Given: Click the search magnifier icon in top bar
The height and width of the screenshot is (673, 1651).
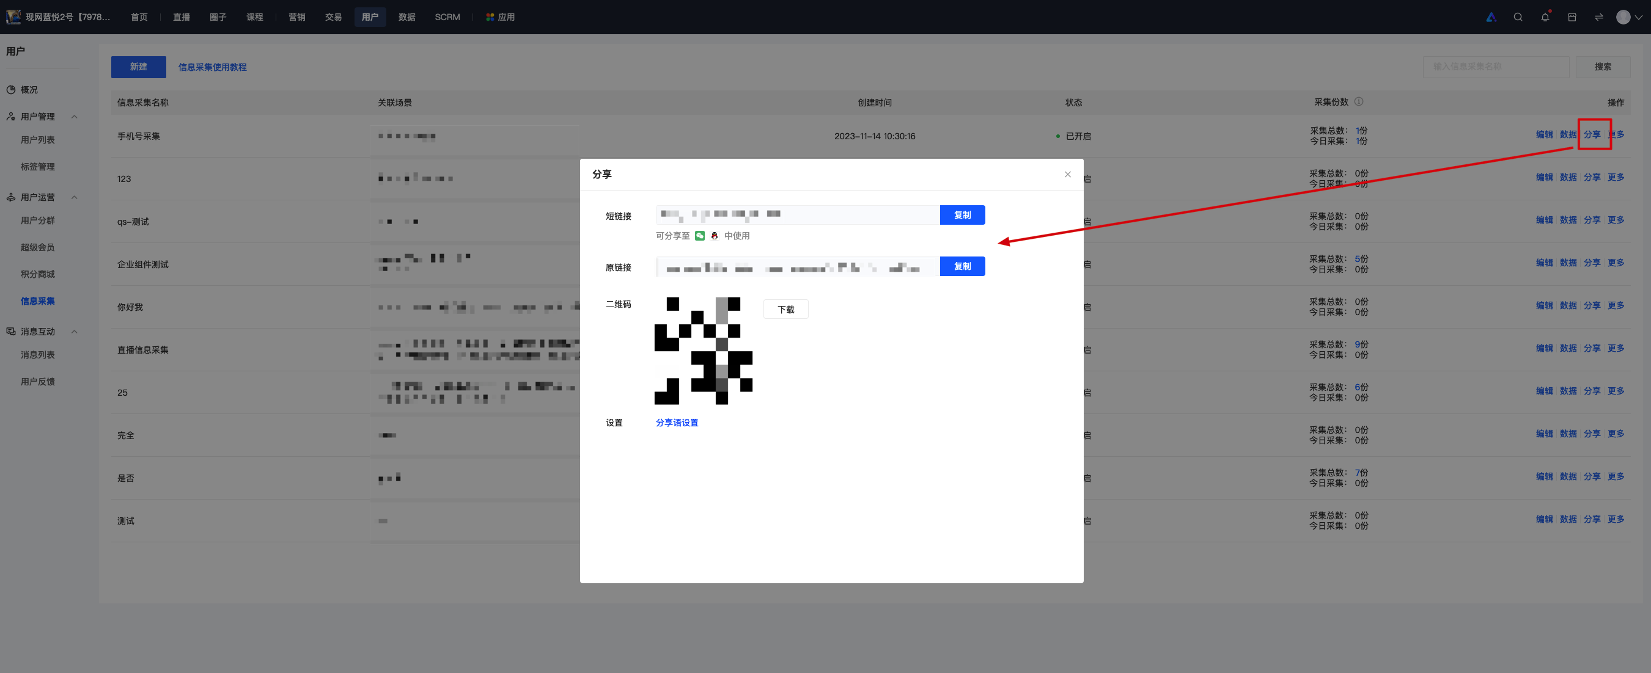Looking at the screenshot, I should point(1518,17).
